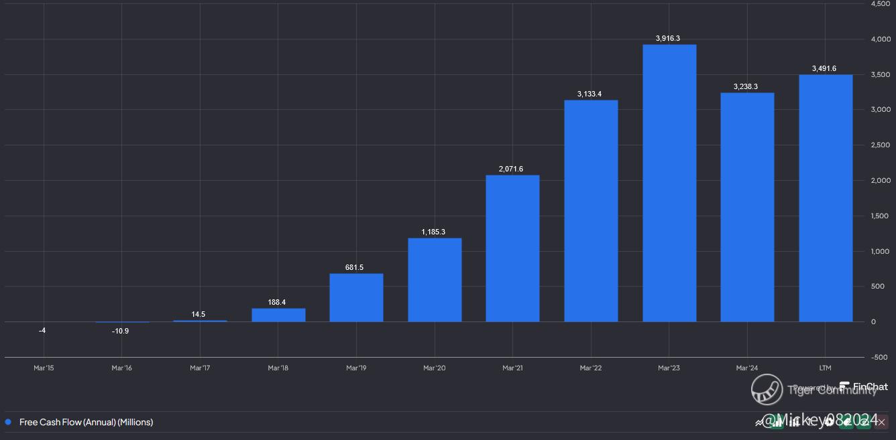896x440 pixels.
Task: Open the Powered by FinChat link
Action: [x=840, y=387]
